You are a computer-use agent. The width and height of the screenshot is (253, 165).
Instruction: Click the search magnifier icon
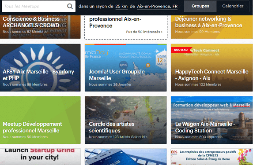[x=70, y=6]
